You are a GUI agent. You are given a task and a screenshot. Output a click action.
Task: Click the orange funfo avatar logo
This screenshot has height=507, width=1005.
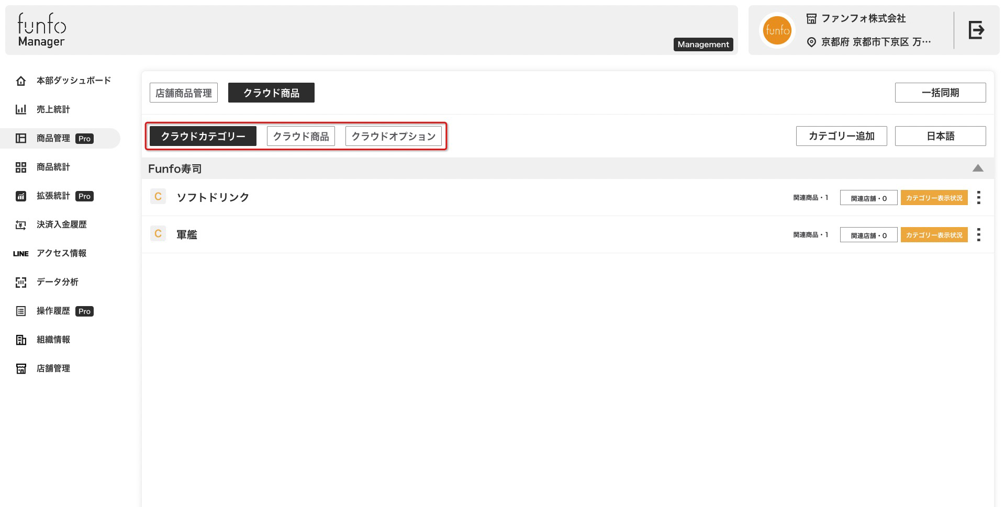click(777, 30)
